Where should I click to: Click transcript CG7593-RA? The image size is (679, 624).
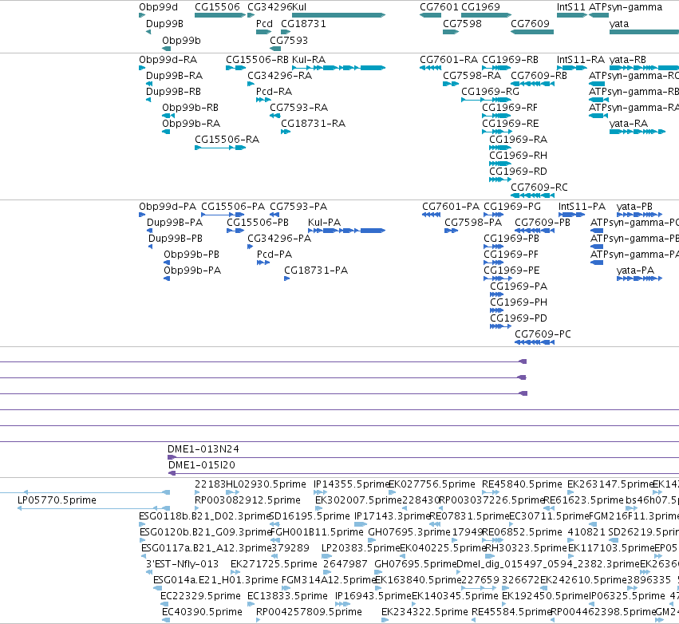coord(274,116)
